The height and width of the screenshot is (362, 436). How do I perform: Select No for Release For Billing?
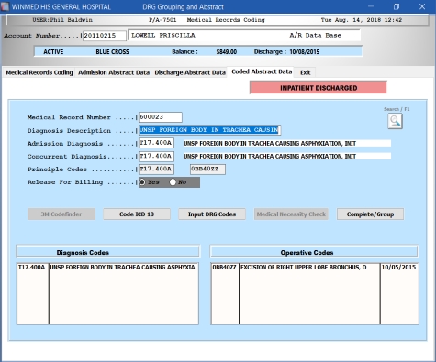tap(173, 182)
